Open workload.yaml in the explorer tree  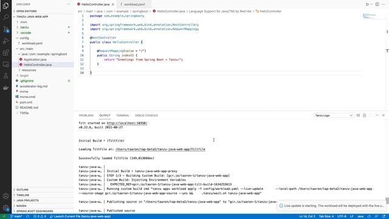43,43
